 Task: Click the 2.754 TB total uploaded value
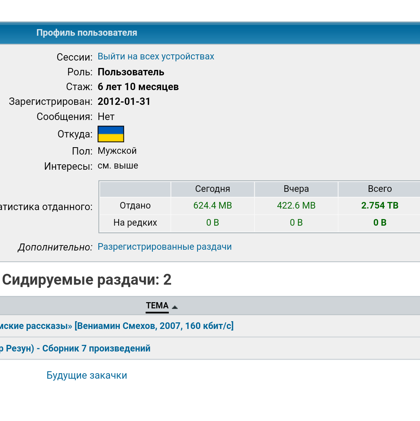[380, 205]
